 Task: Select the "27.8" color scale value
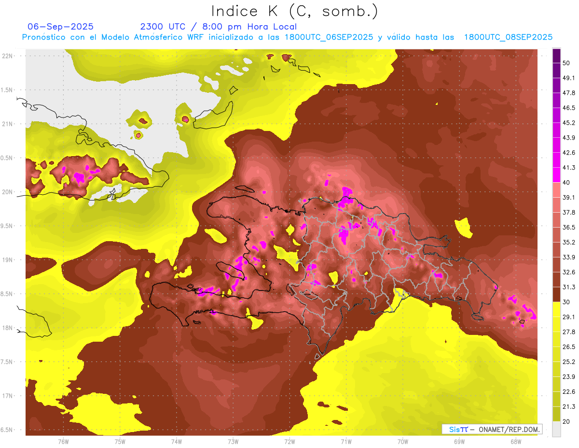click(x=568, y=332)
